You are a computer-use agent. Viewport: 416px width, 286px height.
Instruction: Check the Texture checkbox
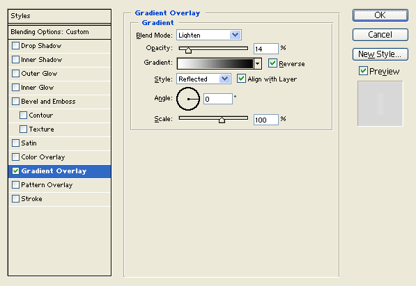[x=24, y=129]
